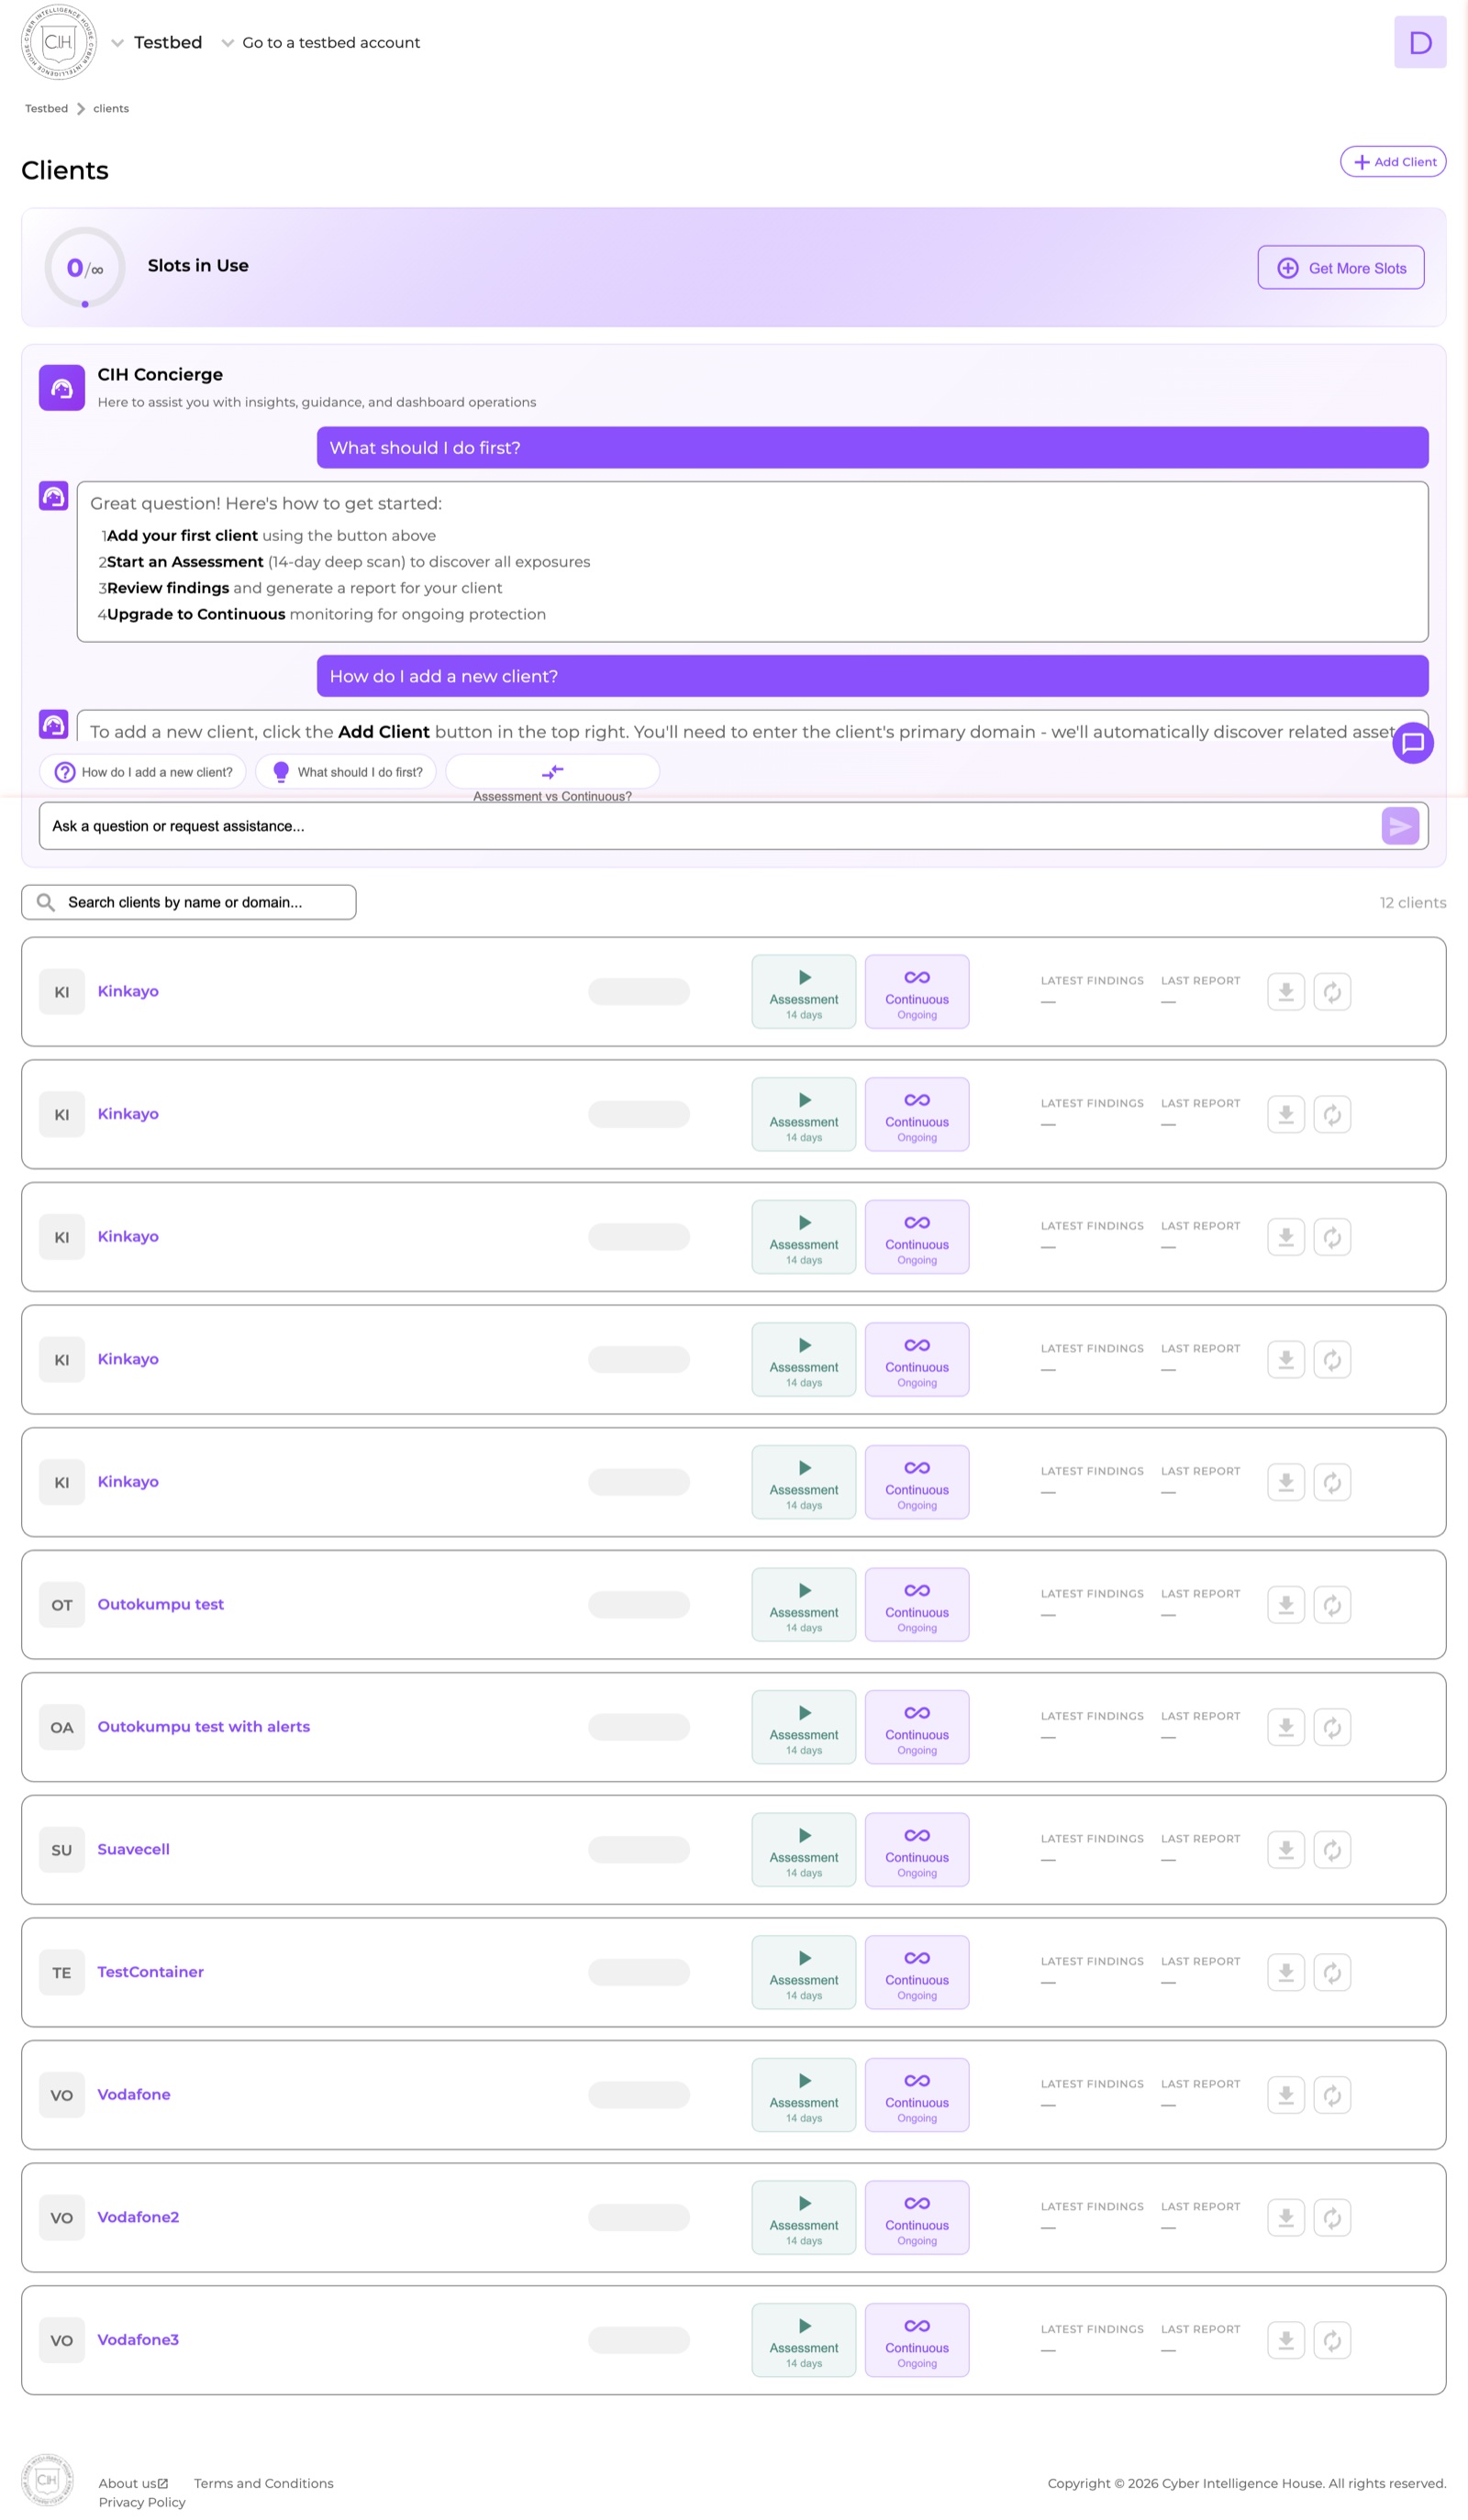Select the Testbed breadcrumb link
Screen dimensions: 1468x2520
coord(46,109)
